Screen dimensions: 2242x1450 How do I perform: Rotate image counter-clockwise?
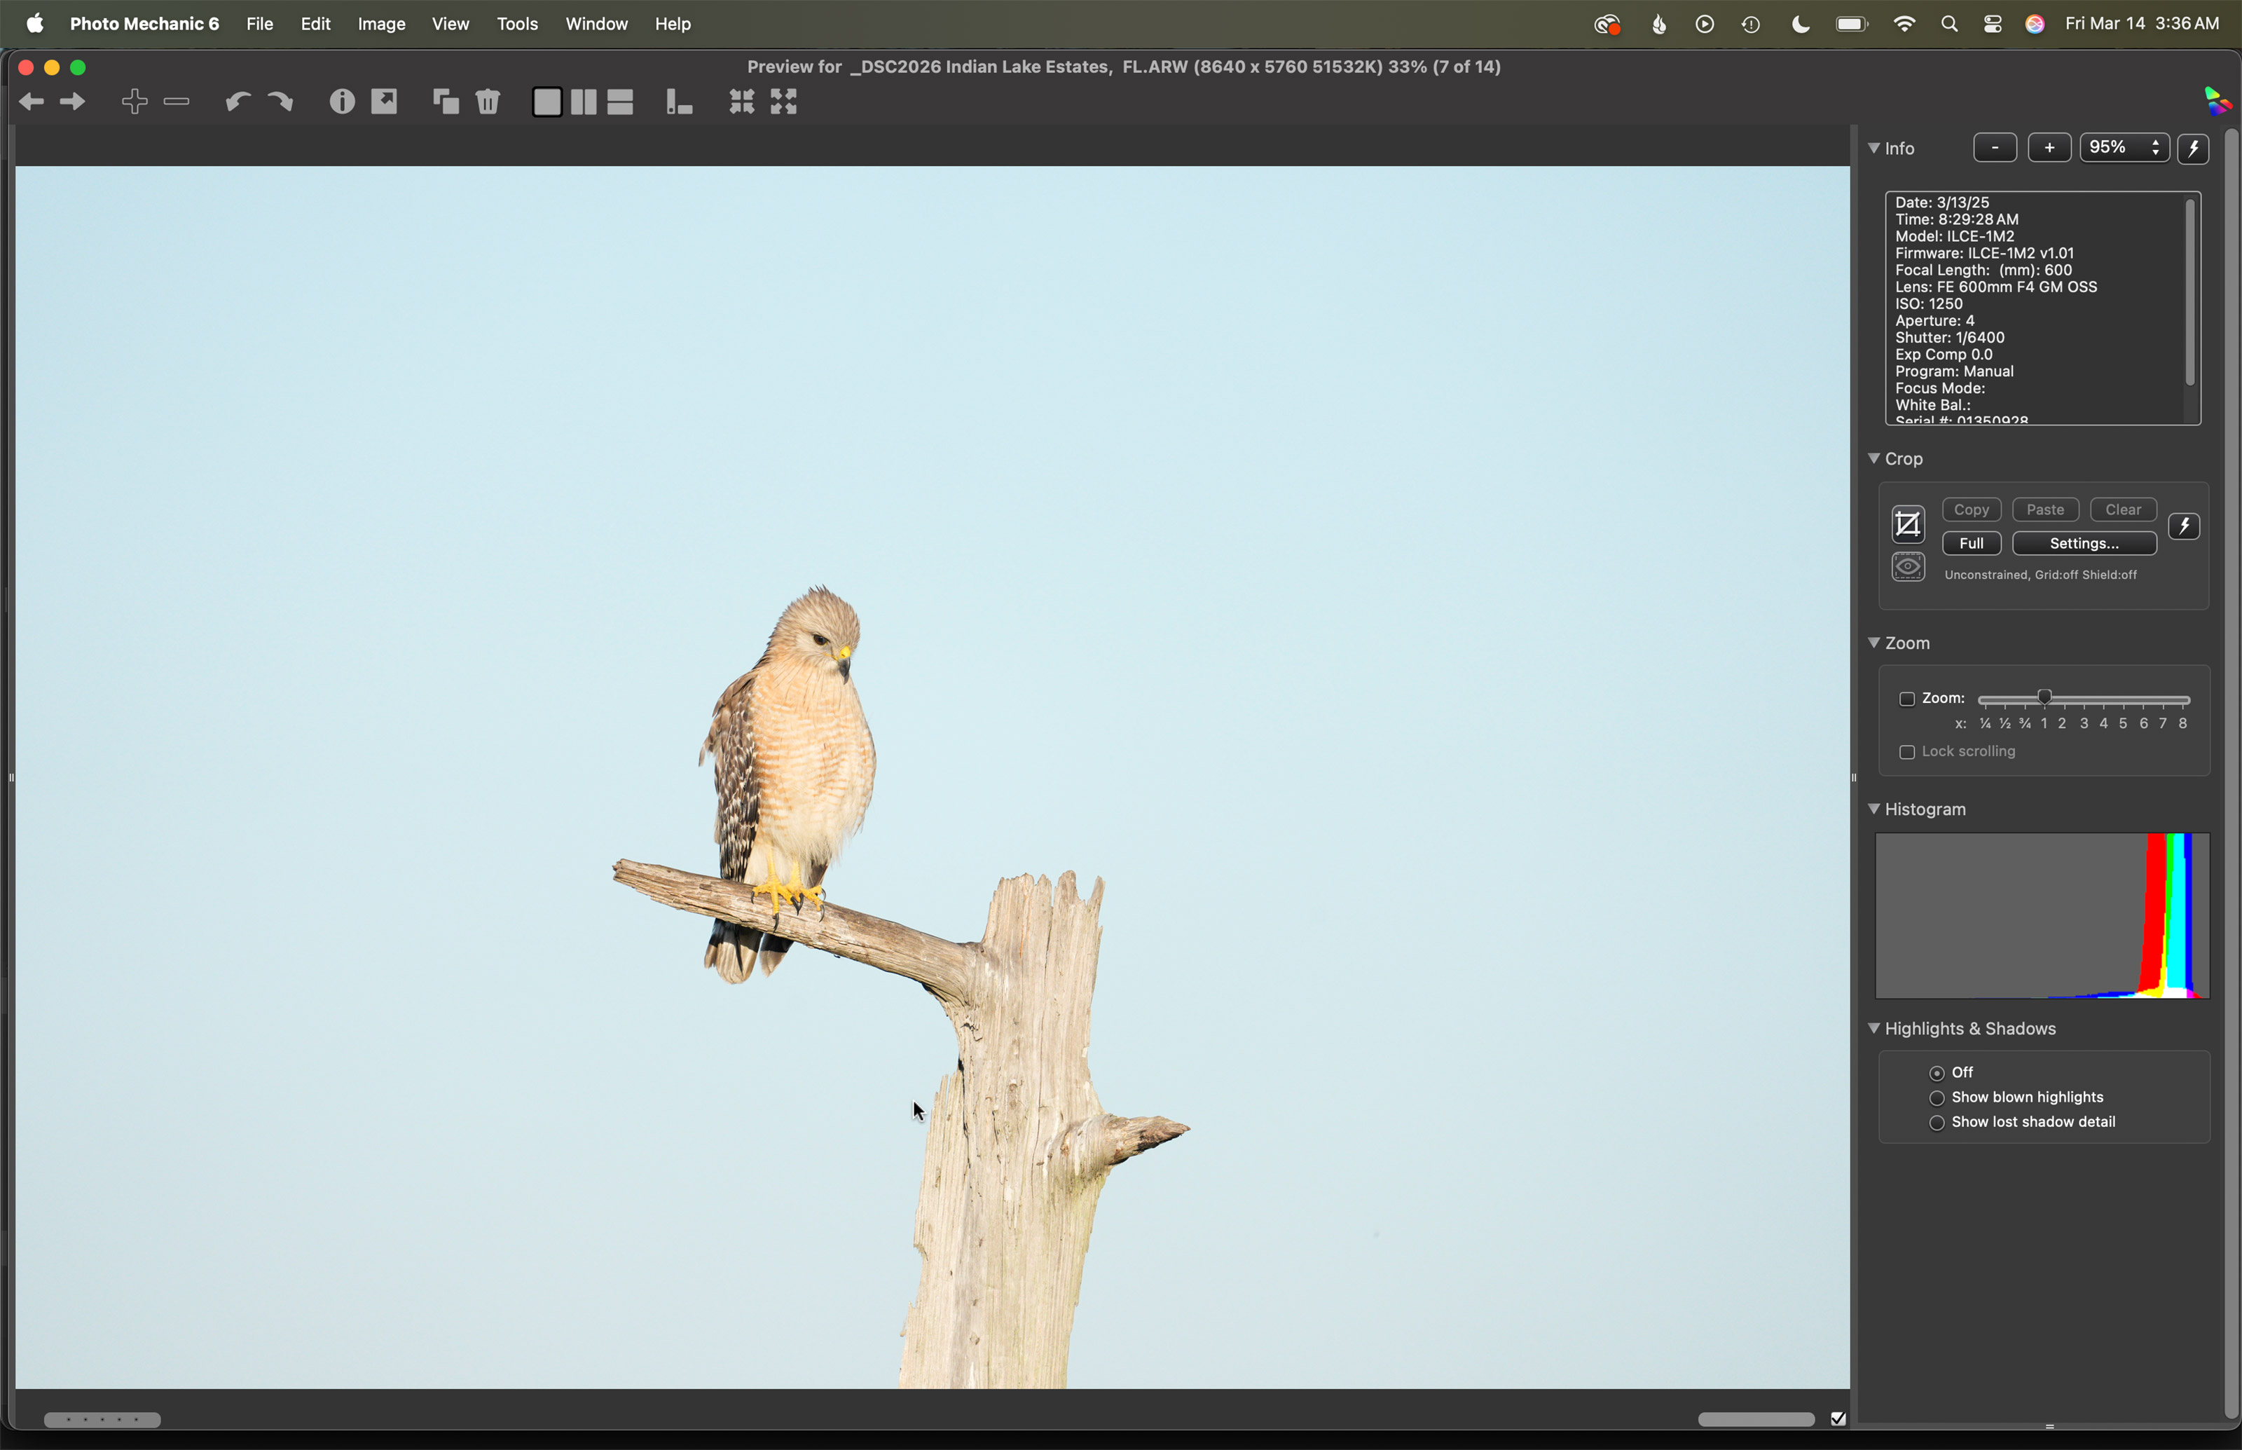(x=238, y=102)
